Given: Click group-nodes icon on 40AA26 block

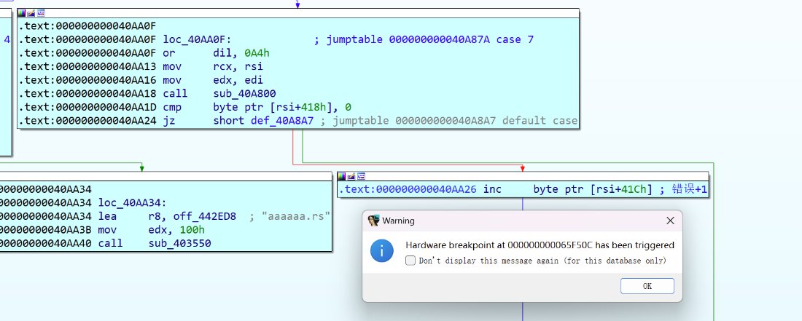Looking at the screenshot, I should pos(361,176).
